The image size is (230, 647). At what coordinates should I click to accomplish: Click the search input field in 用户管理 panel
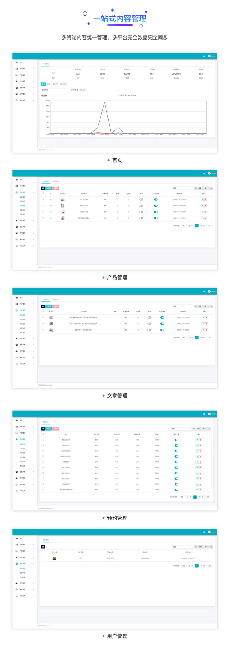pos(182,547)
